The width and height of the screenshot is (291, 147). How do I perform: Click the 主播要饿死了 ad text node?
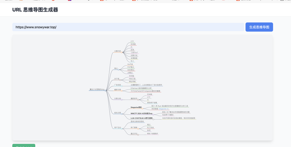point(146,85)
